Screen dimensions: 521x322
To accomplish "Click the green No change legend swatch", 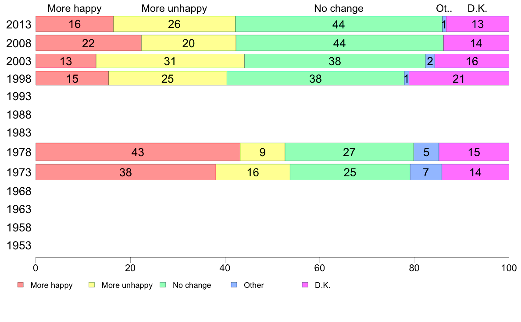I will pos(163,285).
